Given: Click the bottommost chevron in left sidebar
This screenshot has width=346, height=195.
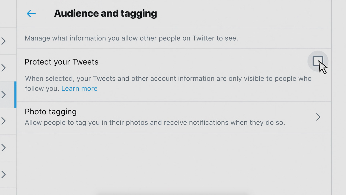Looking at the screenshot, I should click(4, 174).
